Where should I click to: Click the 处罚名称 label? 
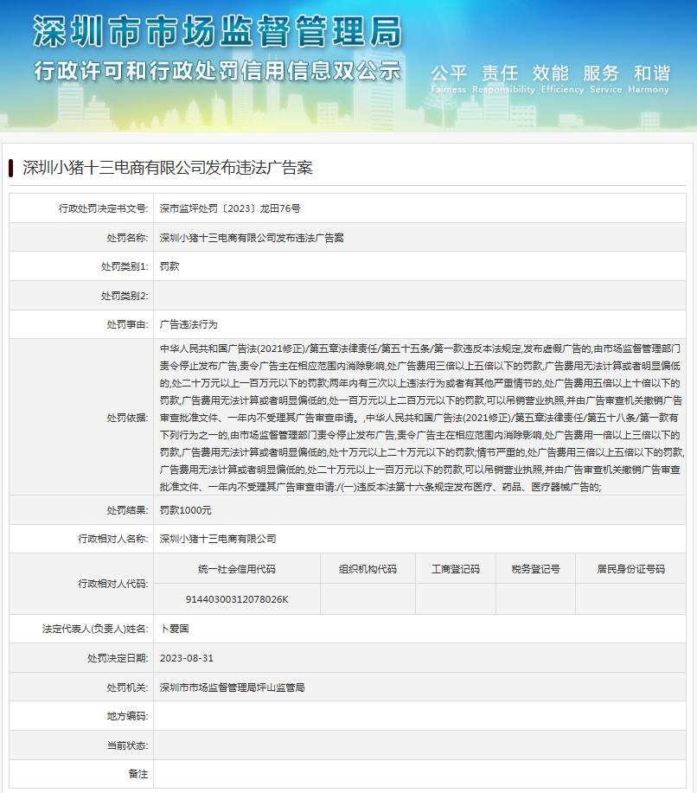coord(127,238)
